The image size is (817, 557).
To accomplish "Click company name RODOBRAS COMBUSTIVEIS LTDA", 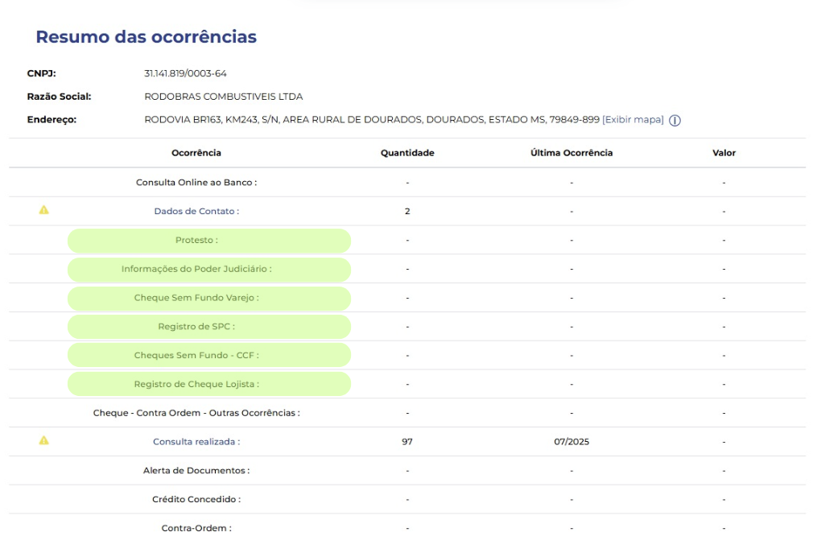I will tap(224, 97).
